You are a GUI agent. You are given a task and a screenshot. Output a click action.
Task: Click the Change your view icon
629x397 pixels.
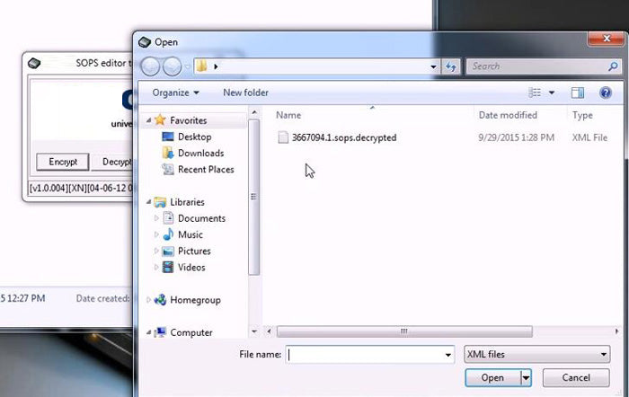535,93
